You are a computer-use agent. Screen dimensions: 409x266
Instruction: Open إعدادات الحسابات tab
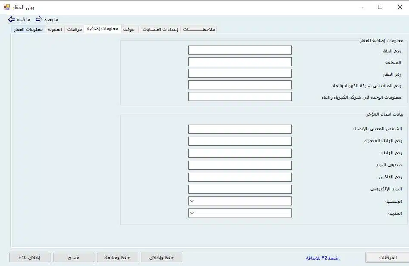click(160, 29)
